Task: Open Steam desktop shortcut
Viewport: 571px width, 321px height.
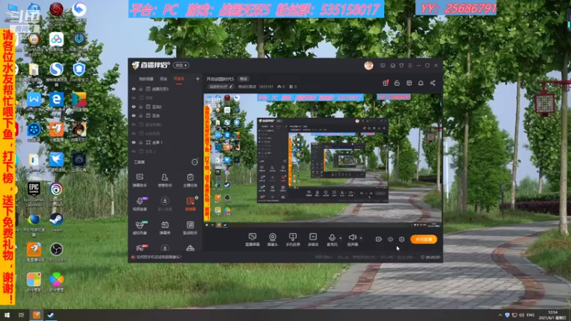Action: [56, 222]
